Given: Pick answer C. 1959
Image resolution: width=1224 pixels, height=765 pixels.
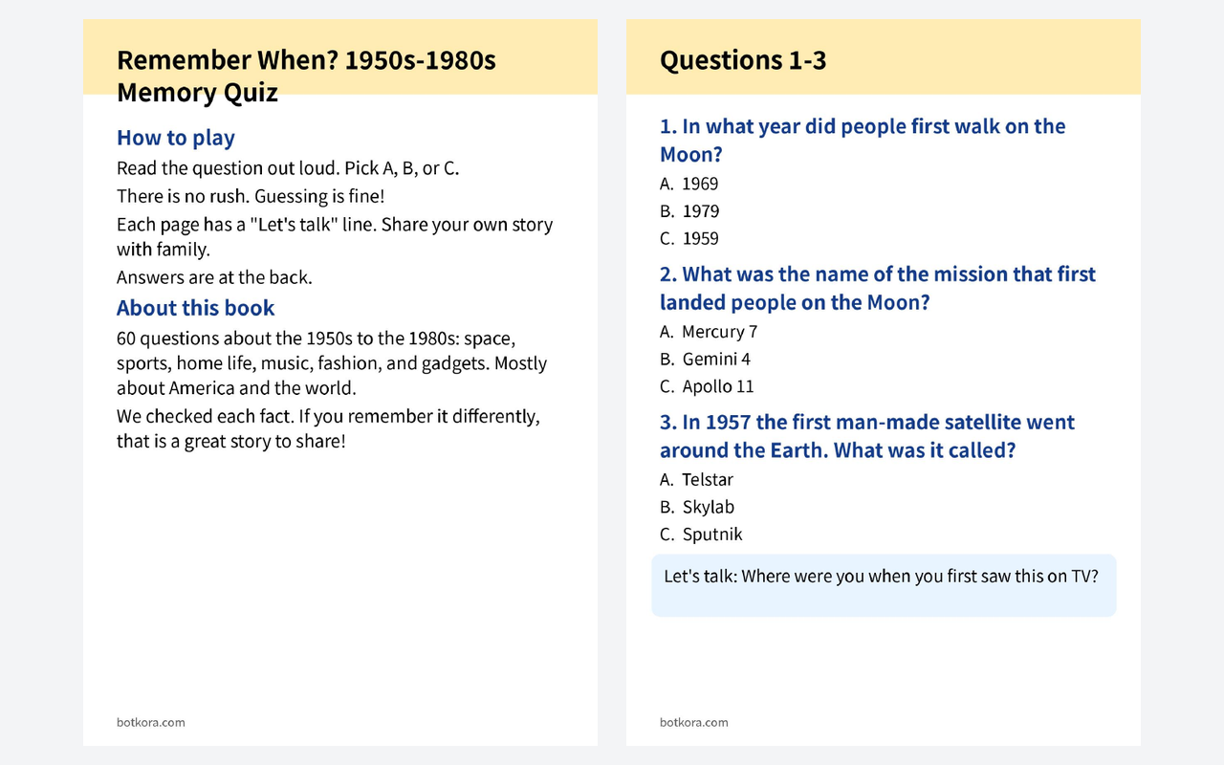Looking at the screenshot, I should (x=689, y=239).
